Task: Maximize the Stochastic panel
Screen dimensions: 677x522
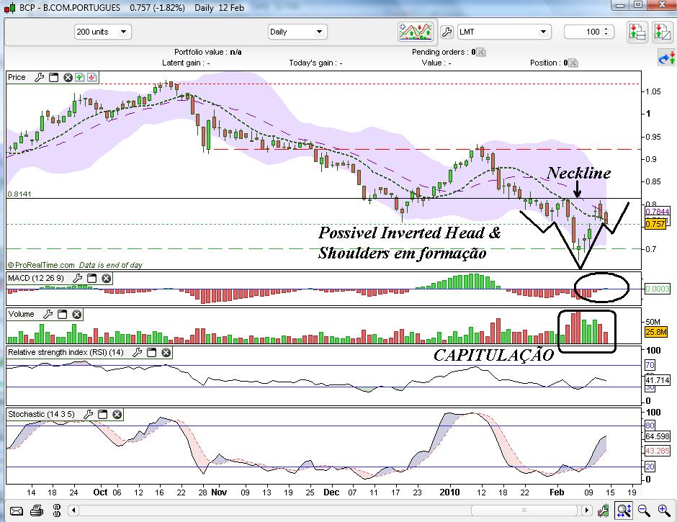Action: [x=103, y=415]
